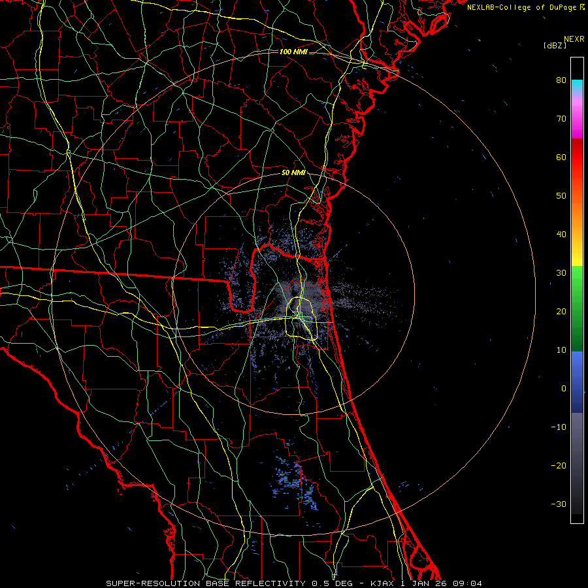Select the "-30" dBZ legend value
This screenshot has width=588, height=588.
559,504
